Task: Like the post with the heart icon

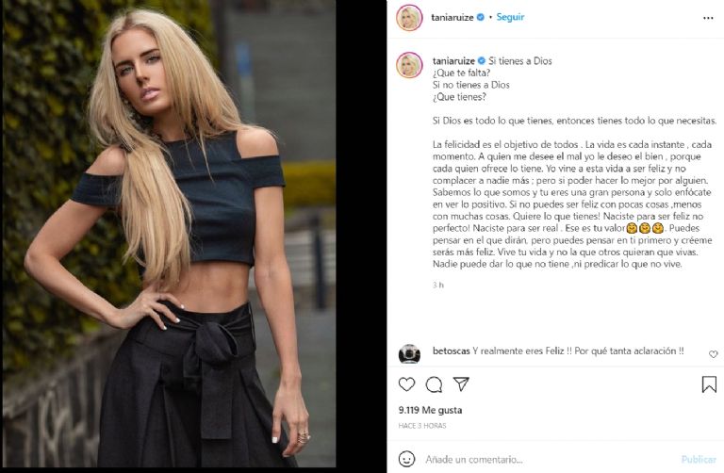Action: (x=406, y=384)
